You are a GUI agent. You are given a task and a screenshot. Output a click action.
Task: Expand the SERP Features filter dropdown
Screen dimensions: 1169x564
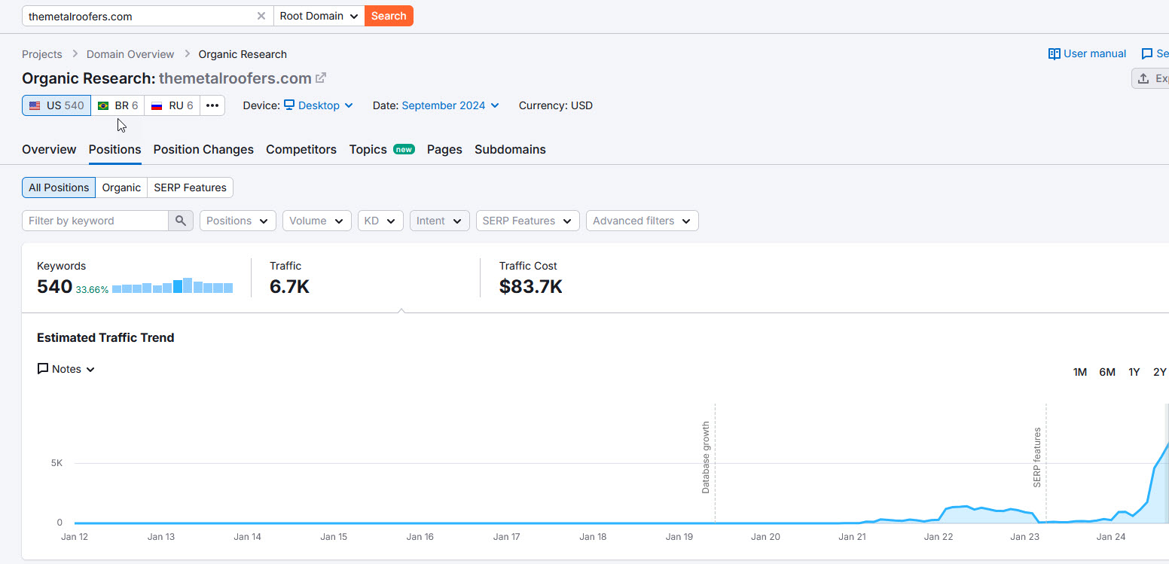(528, 221)
